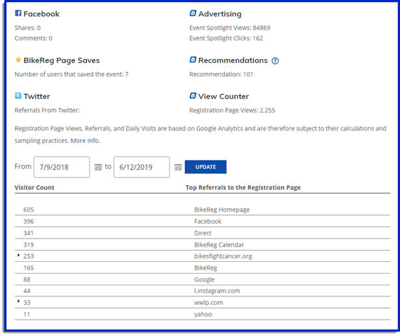Screen dimensions: 400x336
Task: Select the BikeReg referral with 165 visitors
Action: 206,268
